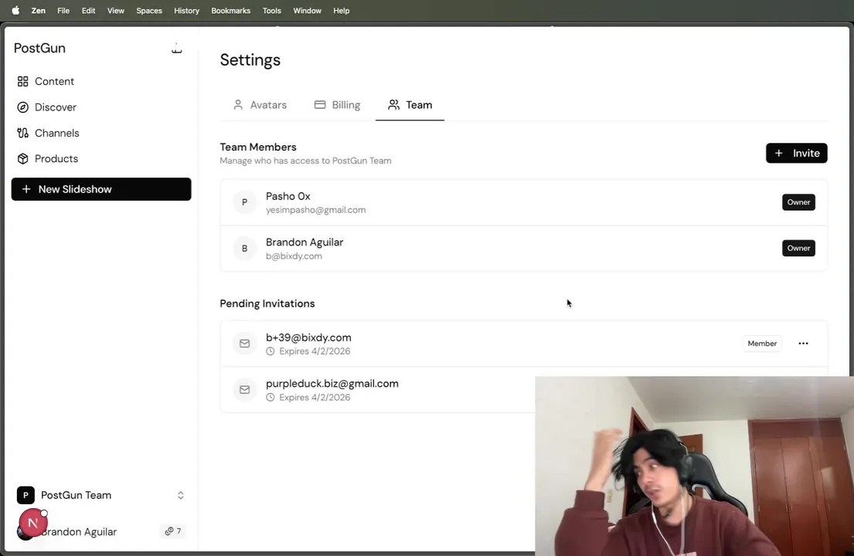
Task: Click yesimpasho@gmail.com email text
Action: point(316,210)
